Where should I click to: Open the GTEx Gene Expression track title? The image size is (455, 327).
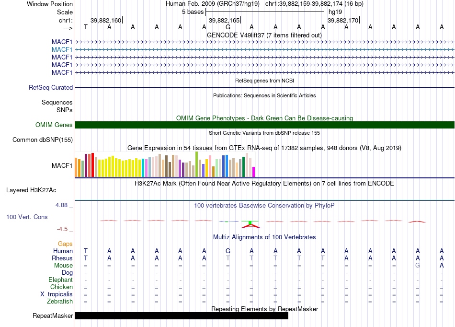point(264,148)
